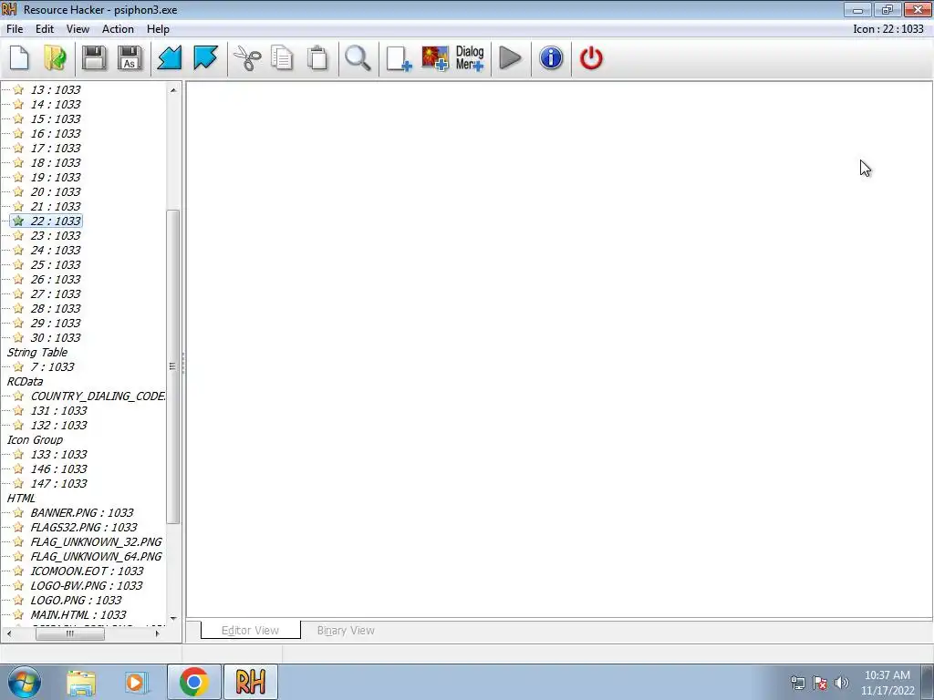Select BANNER.PNG : 1033 resource
Viewport: 934px width, 700px height.
click(x=81, y=512)
